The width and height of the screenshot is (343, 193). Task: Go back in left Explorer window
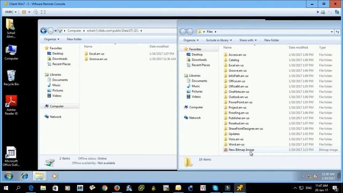click(43, 31)
